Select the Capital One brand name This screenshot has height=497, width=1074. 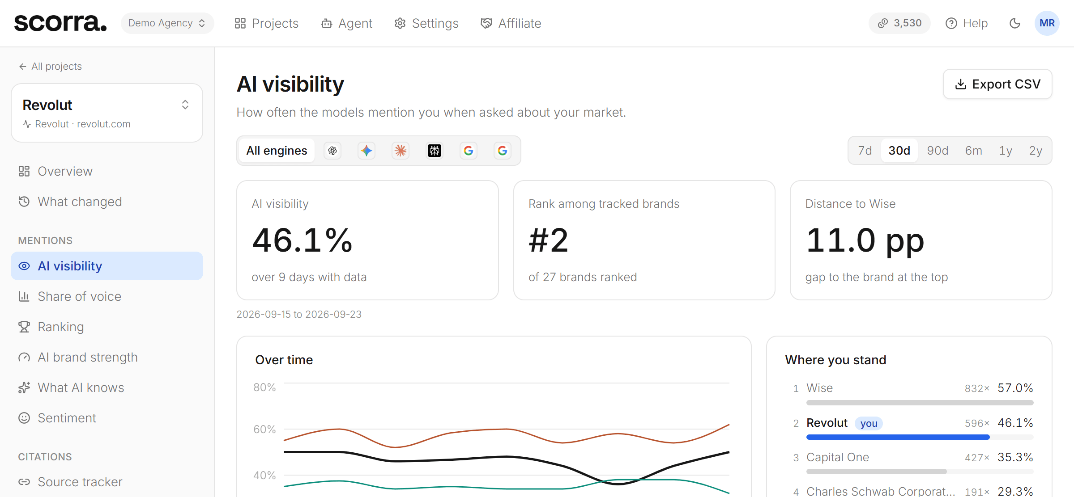pos(838,457)
